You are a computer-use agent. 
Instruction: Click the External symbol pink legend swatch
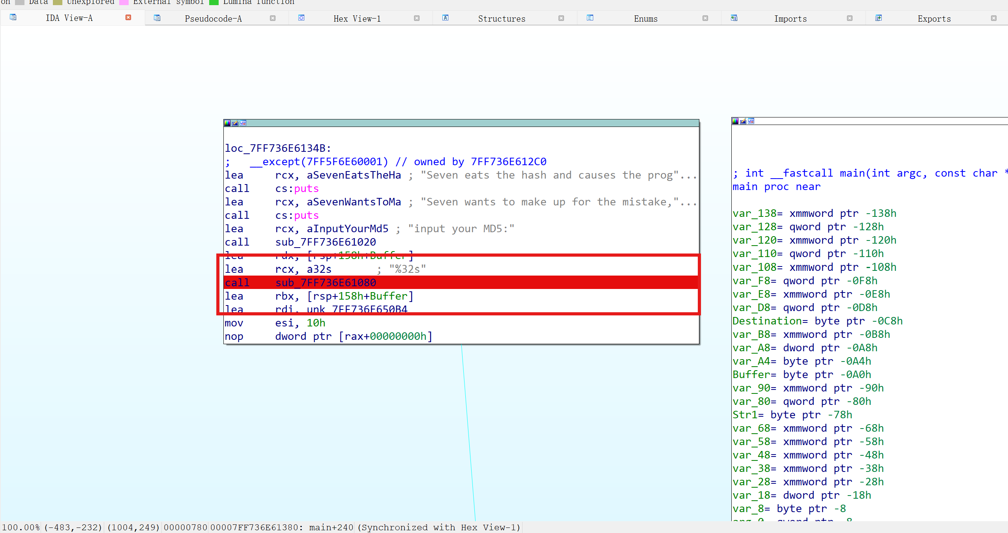click(x=124, y=2)
